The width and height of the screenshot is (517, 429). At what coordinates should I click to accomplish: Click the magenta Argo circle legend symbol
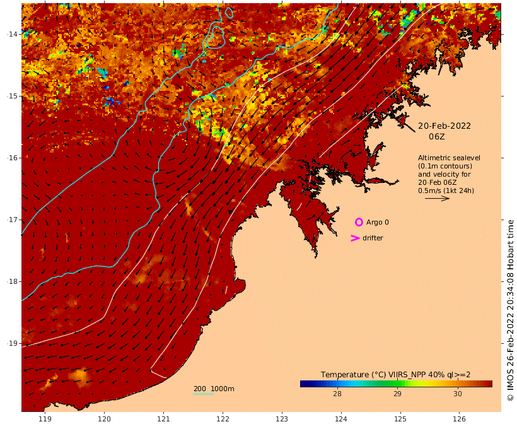(359, 222)
